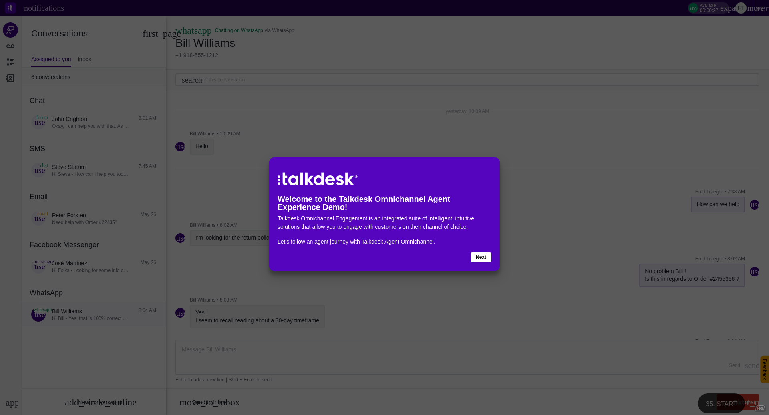Open the voicemail icon in the sidebar
Viewport: 769px width, 415px height.
click(x=10, y=46)
